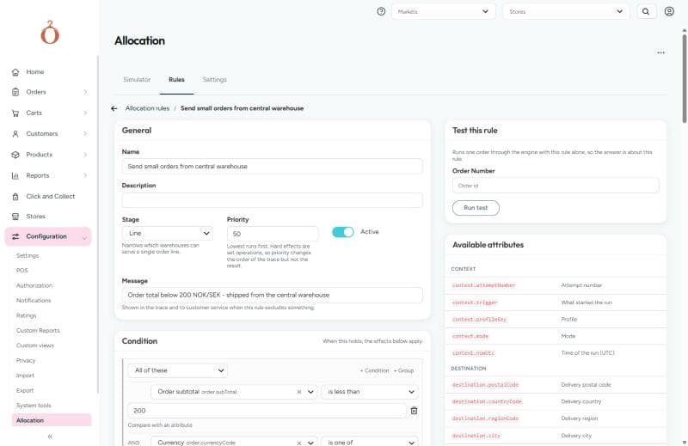Open the Stage dropdown showing Line

point(167,233)
